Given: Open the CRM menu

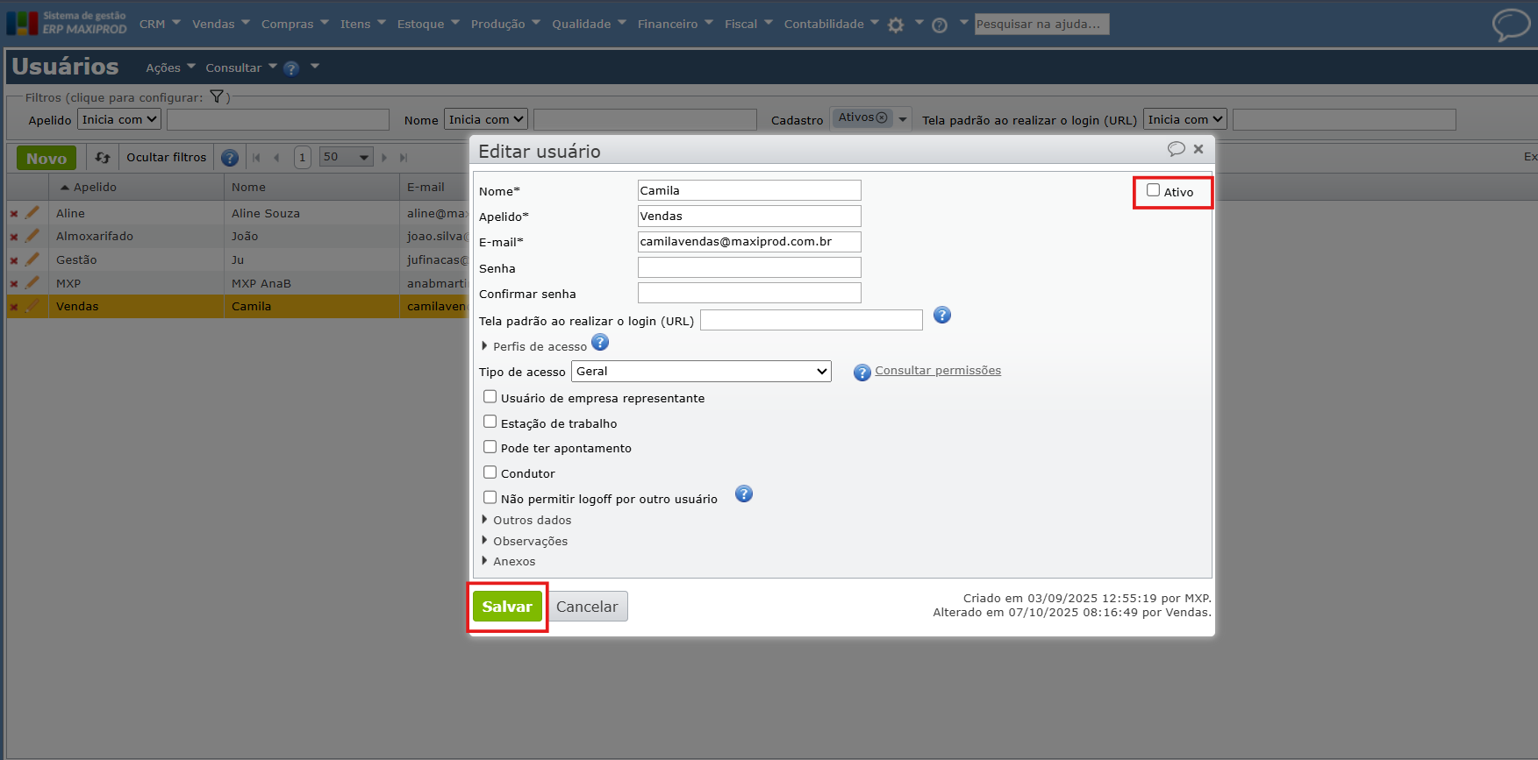Looking at the screenshot, I should coord(160,25).
